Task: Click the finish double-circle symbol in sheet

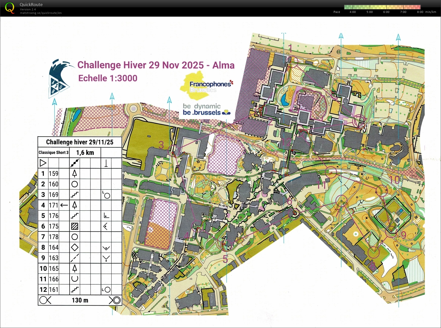Action: 115,300
